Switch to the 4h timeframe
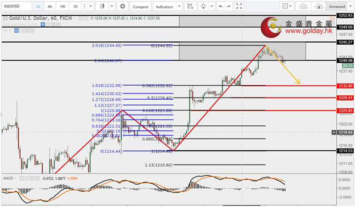356x207 pixels. pyautogui.click(x=50, y=7)
